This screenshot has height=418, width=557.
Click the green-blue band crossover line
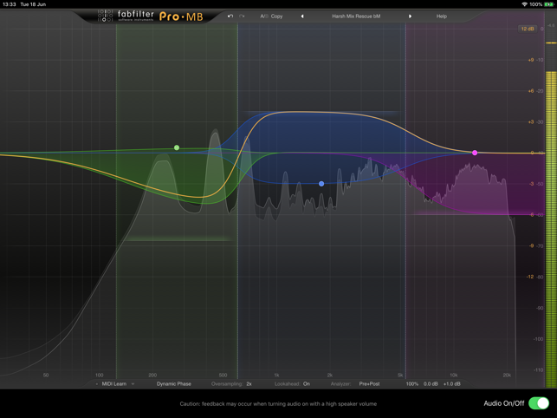click(x=237, y=201)
